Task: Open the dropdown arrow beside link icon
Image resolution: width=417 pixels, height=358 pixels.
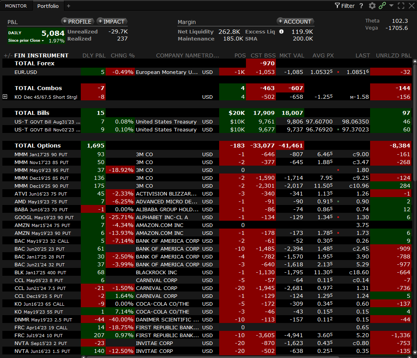Action: click(391, 6)
